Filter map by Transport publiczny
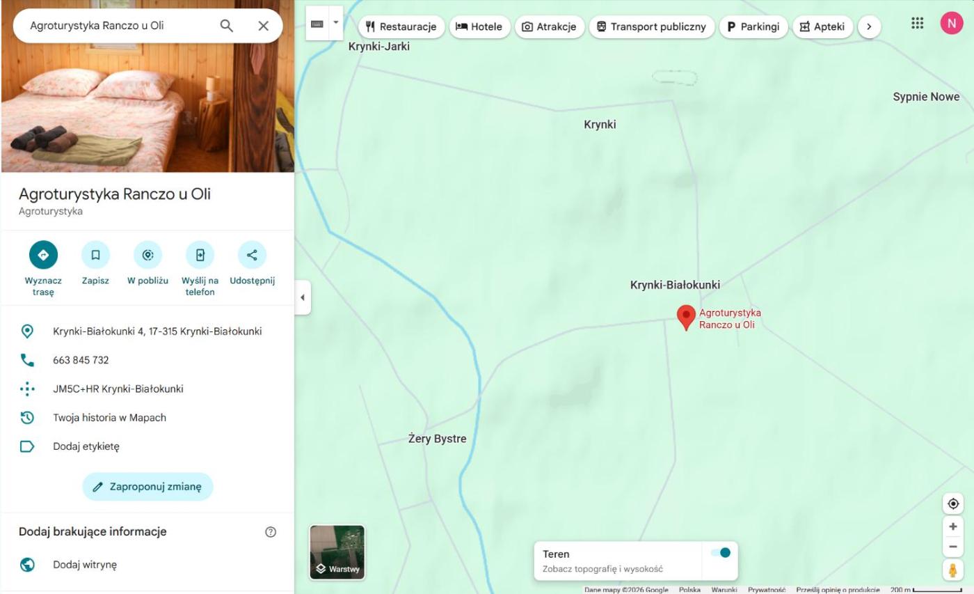974x594 pixels. [652, 26]
